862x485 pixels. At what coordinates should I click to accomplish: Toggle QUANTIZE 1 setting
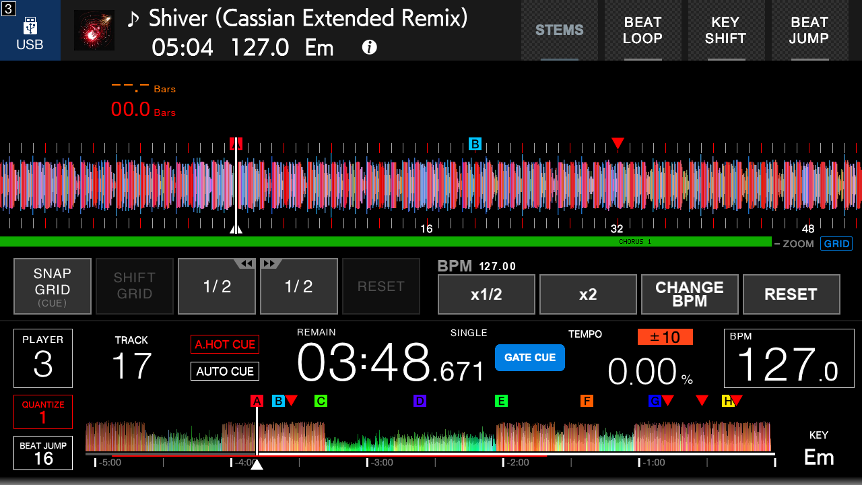tap(43, 412)
